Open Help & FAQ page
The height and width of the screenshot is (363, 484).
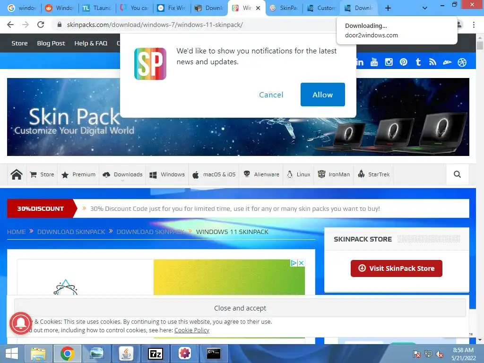pyautogui.click(x=91, y=43)
